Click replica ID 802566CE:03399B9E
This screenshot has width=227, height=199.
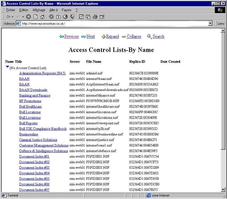(x=144, y=73)
